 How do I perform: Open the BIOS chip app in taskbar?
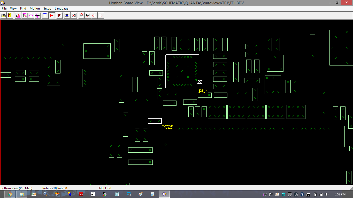tap(57, 194)
